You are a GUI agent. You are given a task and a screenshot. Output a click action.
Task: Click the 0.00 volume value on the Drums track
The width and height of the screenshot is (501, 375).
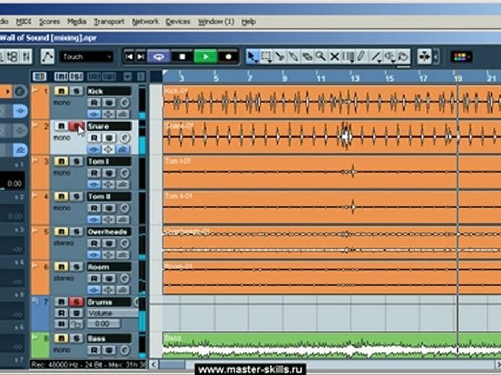click(x=103, y=324)
